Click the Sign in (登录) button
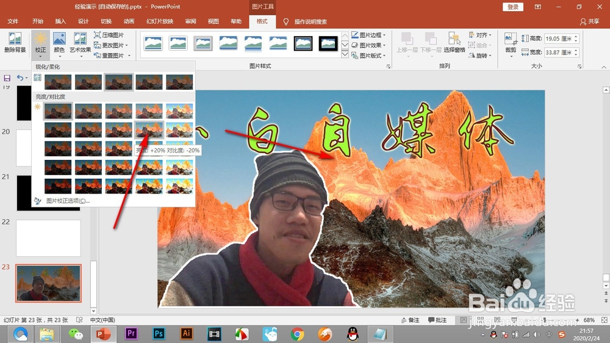Screen dimensions: 610x343 [513, 7]
